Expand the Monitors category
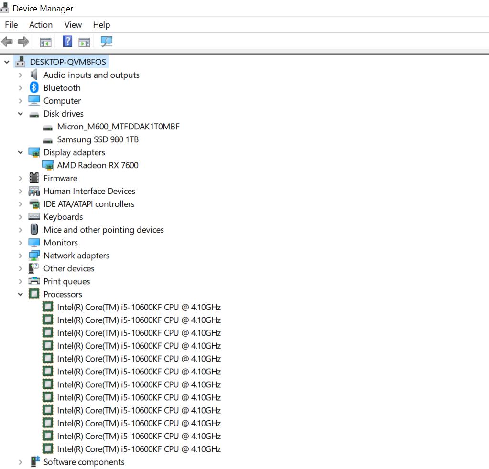Image resolution: width=489 pixels, height=469 pixels. pyautogui.click(x=20, y=243)
